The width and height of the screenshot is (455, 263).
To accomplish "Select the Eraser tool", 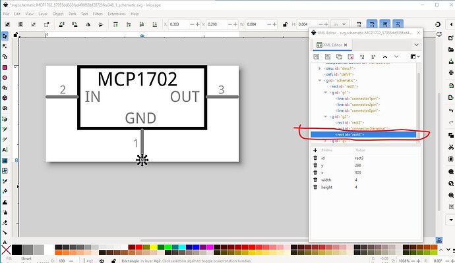I will [5, 222].
